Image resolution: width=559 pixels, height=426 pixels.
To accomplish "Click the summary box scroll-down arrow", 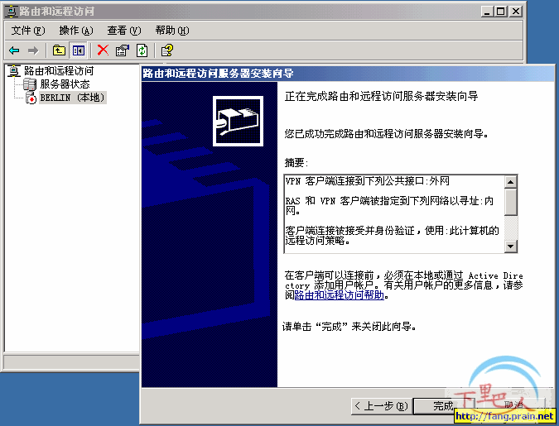I will [x=511, y=246].
